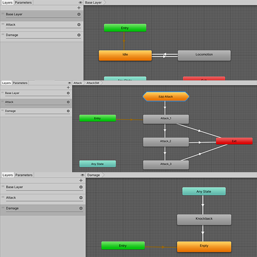
Task: Select the Attack_3 state node
Action: pos(166,165)
